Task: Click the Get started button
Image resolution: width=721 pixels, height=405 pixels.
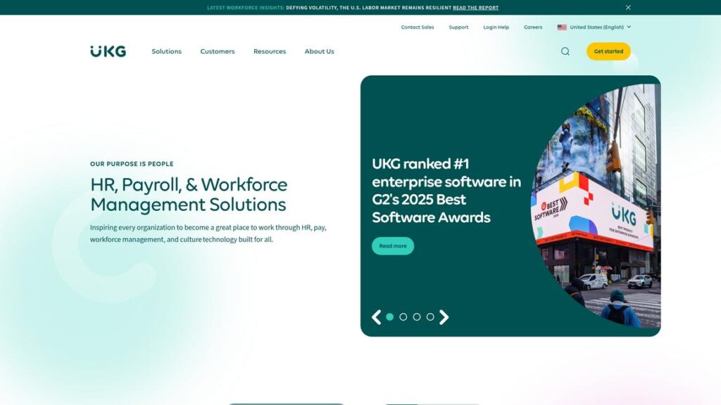Action: coord(608,51)
